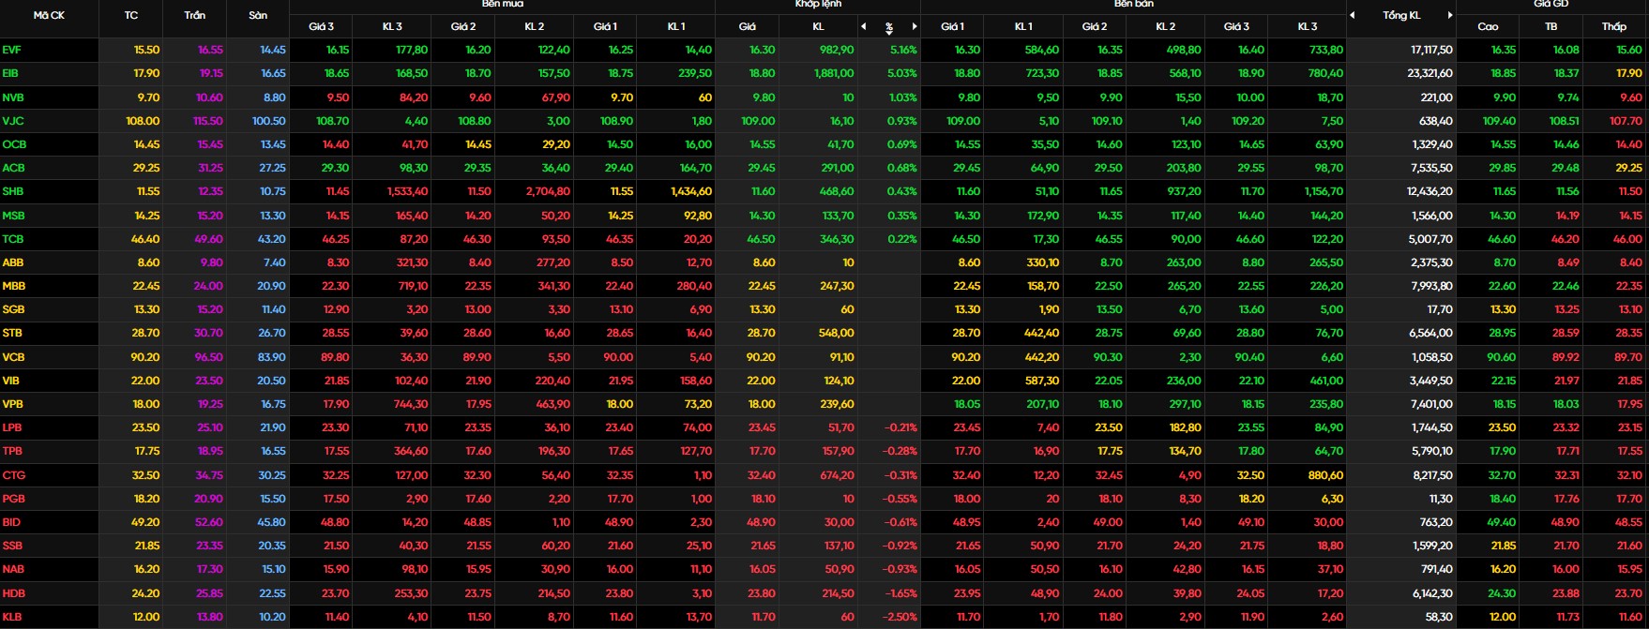Click SHB bid volume 1,533,40
This screenshot has width=1649, height=629.
[408, 191]
